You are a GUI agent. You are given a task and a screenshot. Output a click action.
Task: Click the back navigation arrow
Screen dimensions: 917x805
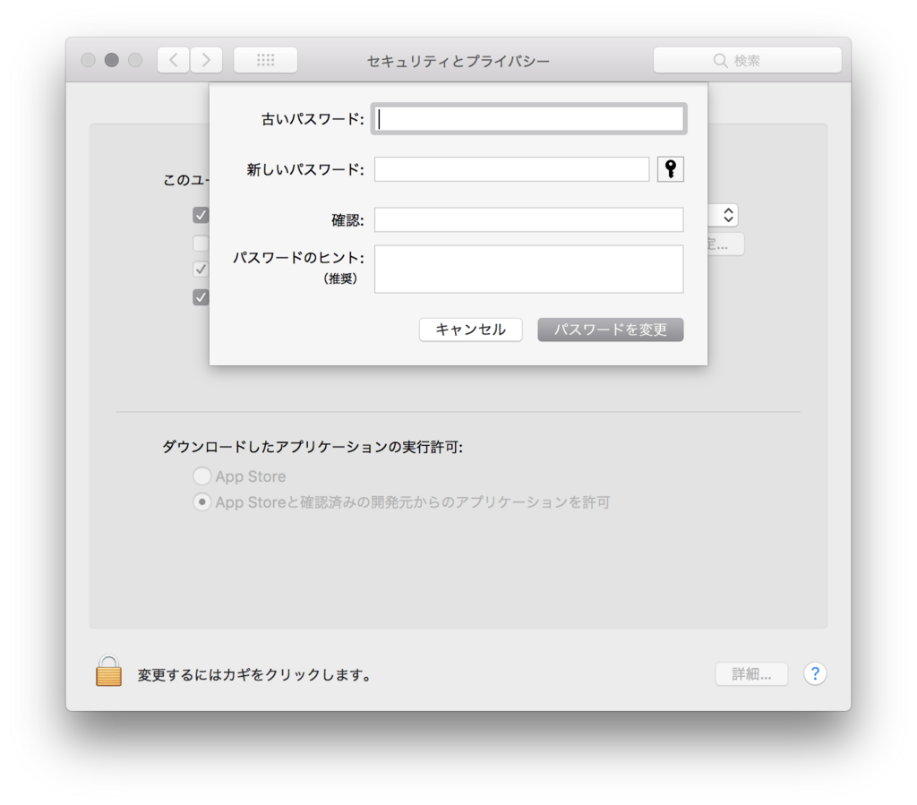point(172,59)
